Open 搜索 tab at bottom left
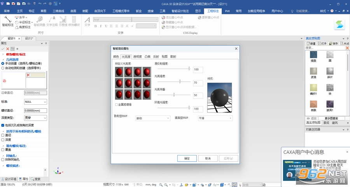This screenshot has width=350, height=187. pos(36,179)
